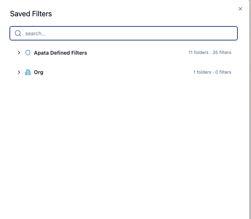Click the word "Filters" in the first folder name
251x219 pixels.
click(x=79, y=53)
